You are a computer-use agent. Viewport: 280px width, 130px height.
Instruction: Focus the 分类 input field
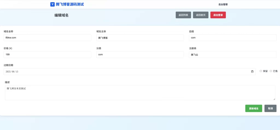pyautogui.click(x=140, y=55)
